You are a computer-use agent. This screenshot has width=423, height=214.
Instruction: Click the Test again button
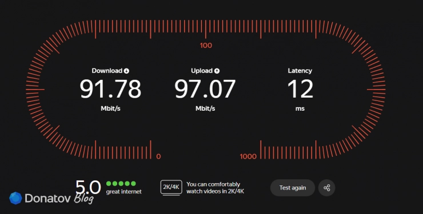tap(293, 188)
